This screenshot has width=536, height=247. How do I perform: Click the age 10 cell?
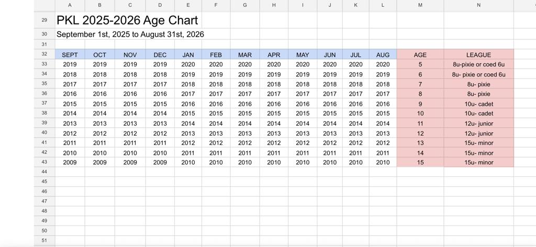point(420,114)
